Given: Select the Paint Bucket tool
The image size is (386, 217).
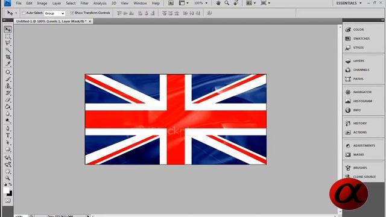Looking at the screenshot, I should (8, 107).
